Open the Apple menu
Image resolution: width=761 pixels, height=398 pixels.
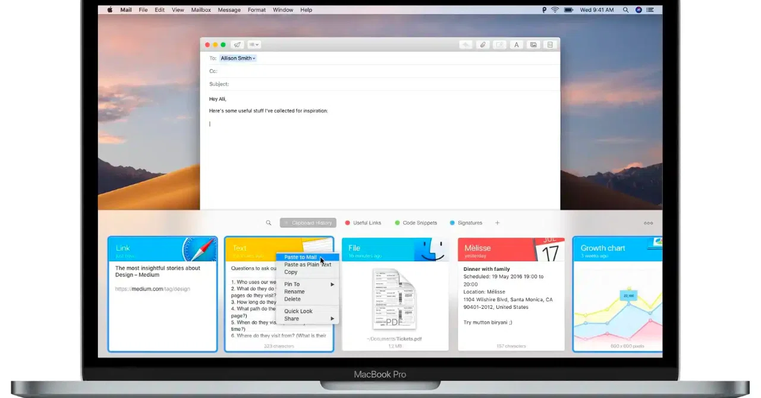[109, 10]
